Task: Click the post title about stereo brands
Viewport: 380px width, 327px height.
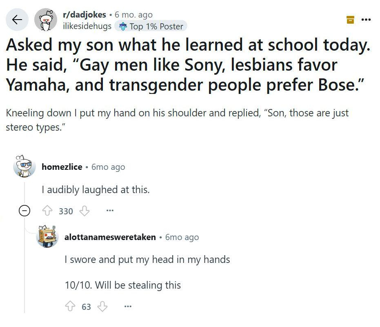Action: (188, 65)
